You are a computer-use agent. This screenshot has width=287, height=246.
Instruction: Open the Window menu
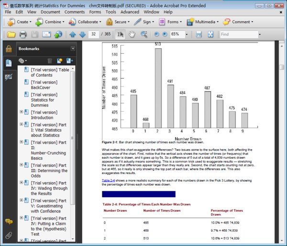coord(151,12)
